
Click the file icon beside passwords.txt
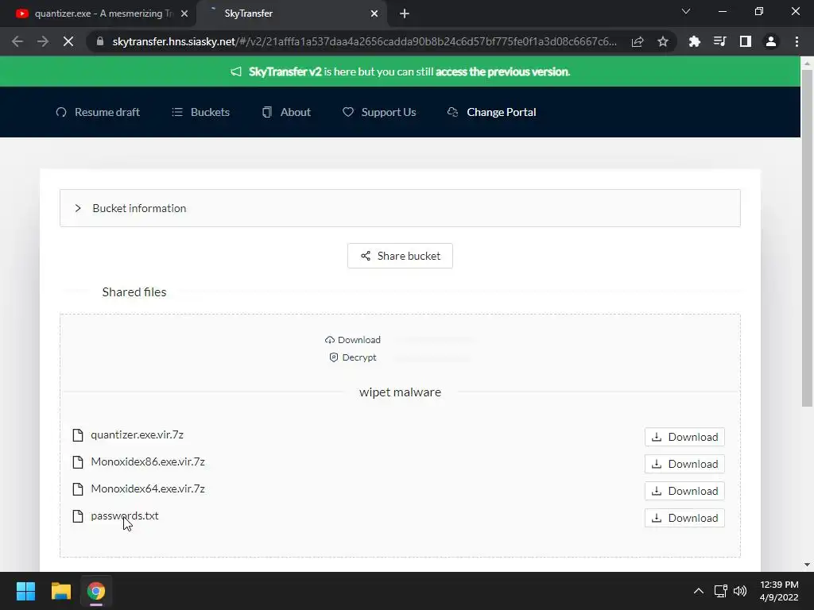pos(78,515)
